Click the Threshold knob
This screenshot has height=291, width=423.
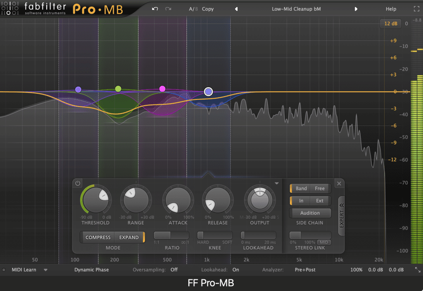pyautogui.click(x=96, y=200)
